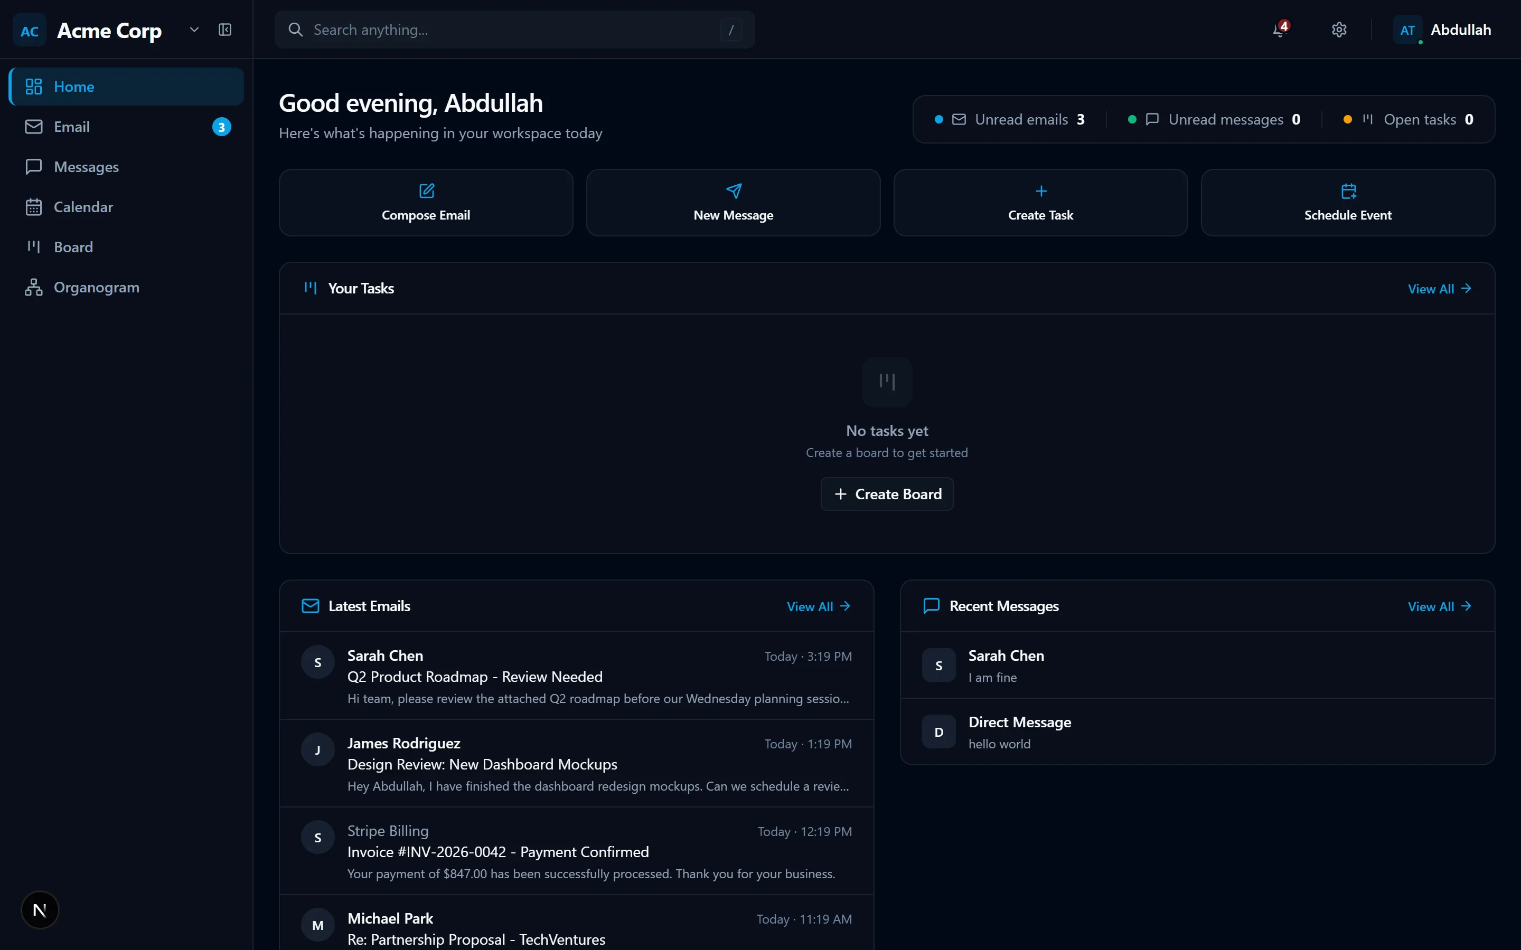This screenshot has width=1521, height=950.
Task: Open the Direct Message hello world conversation
Action: point(1197,732)
